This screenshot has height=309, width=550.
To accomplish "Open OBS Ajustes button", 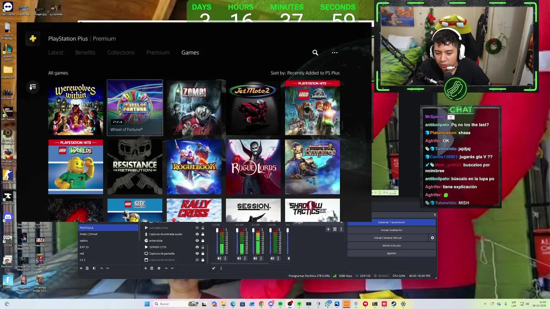I will tap(391, 253).
